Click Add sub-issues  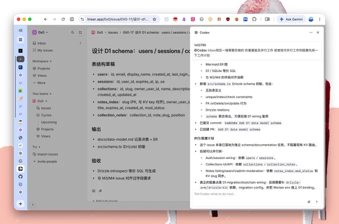click(105, 201)
